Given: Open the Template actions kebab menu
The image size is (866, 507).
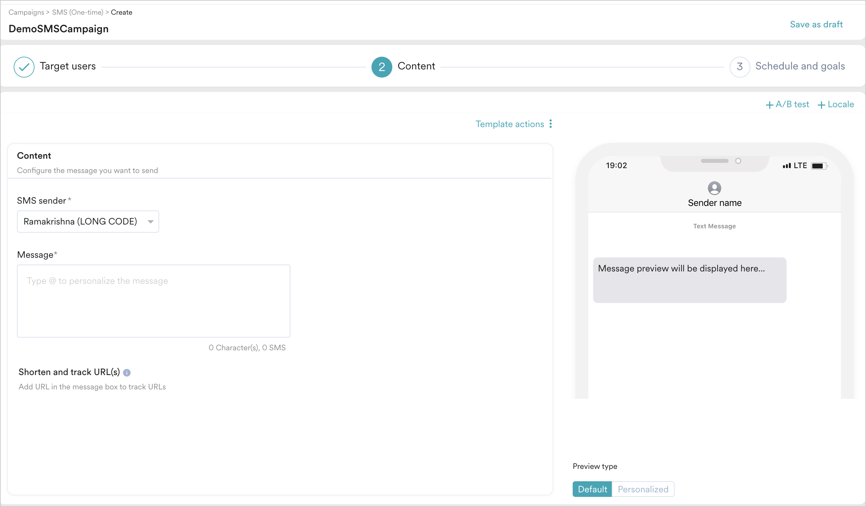Looking at the screenshot, I should click(x=551, y=124).
